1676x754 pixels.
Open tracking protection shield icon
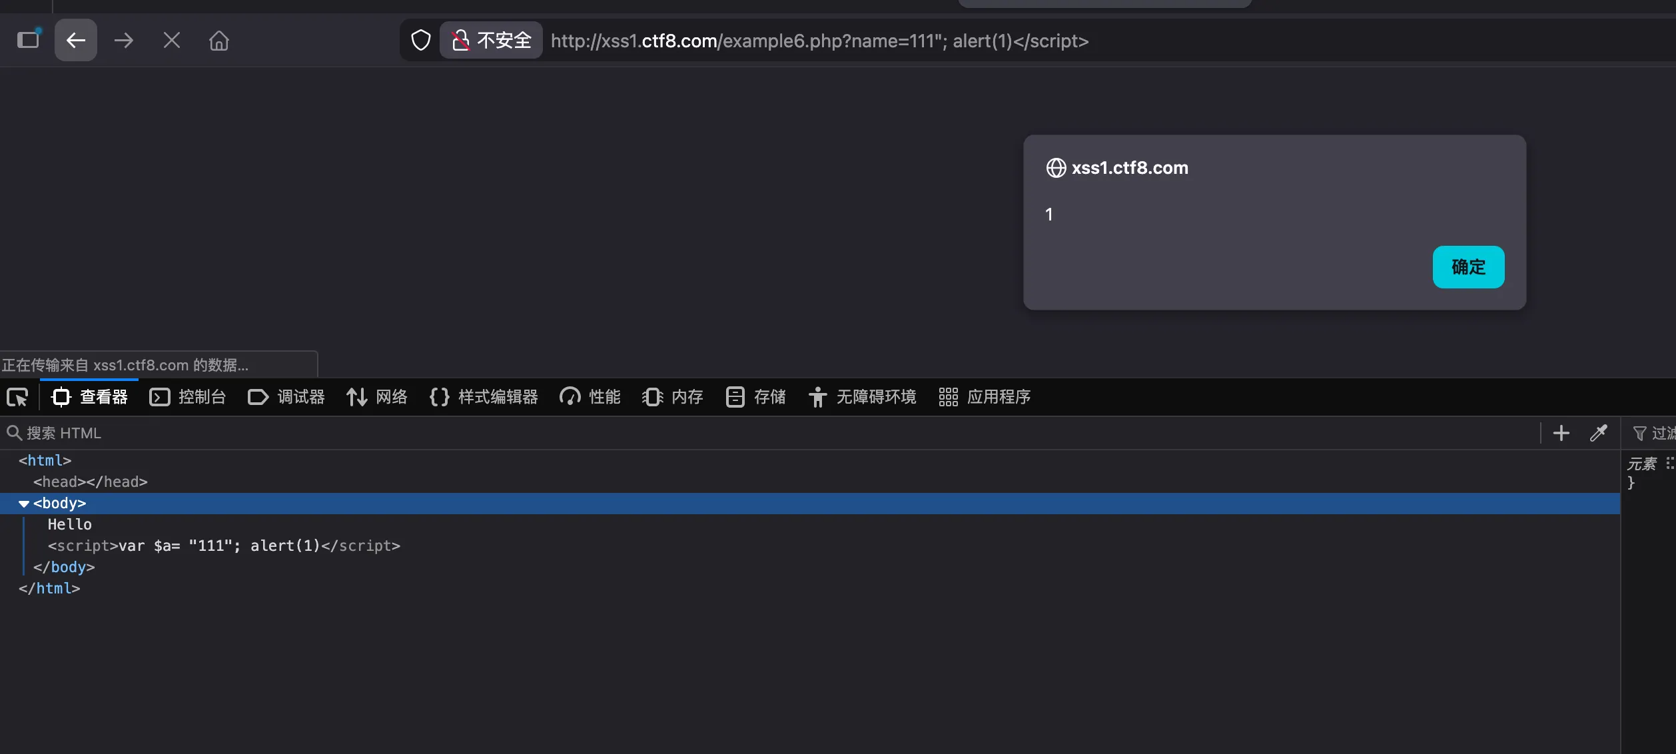tap(421, 41)
